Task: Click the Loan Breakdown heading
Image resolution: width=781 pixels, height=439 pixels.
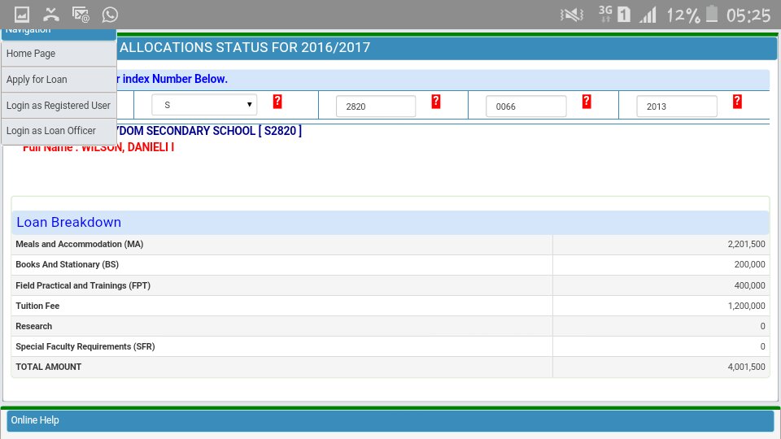Action: [x=68, y=222]
